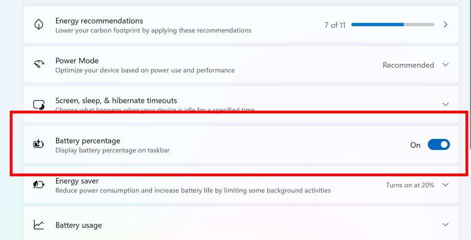Turn off the Battery percentage toggle
The height and width of the screenshot is (240, 471).
click(439, 144)
